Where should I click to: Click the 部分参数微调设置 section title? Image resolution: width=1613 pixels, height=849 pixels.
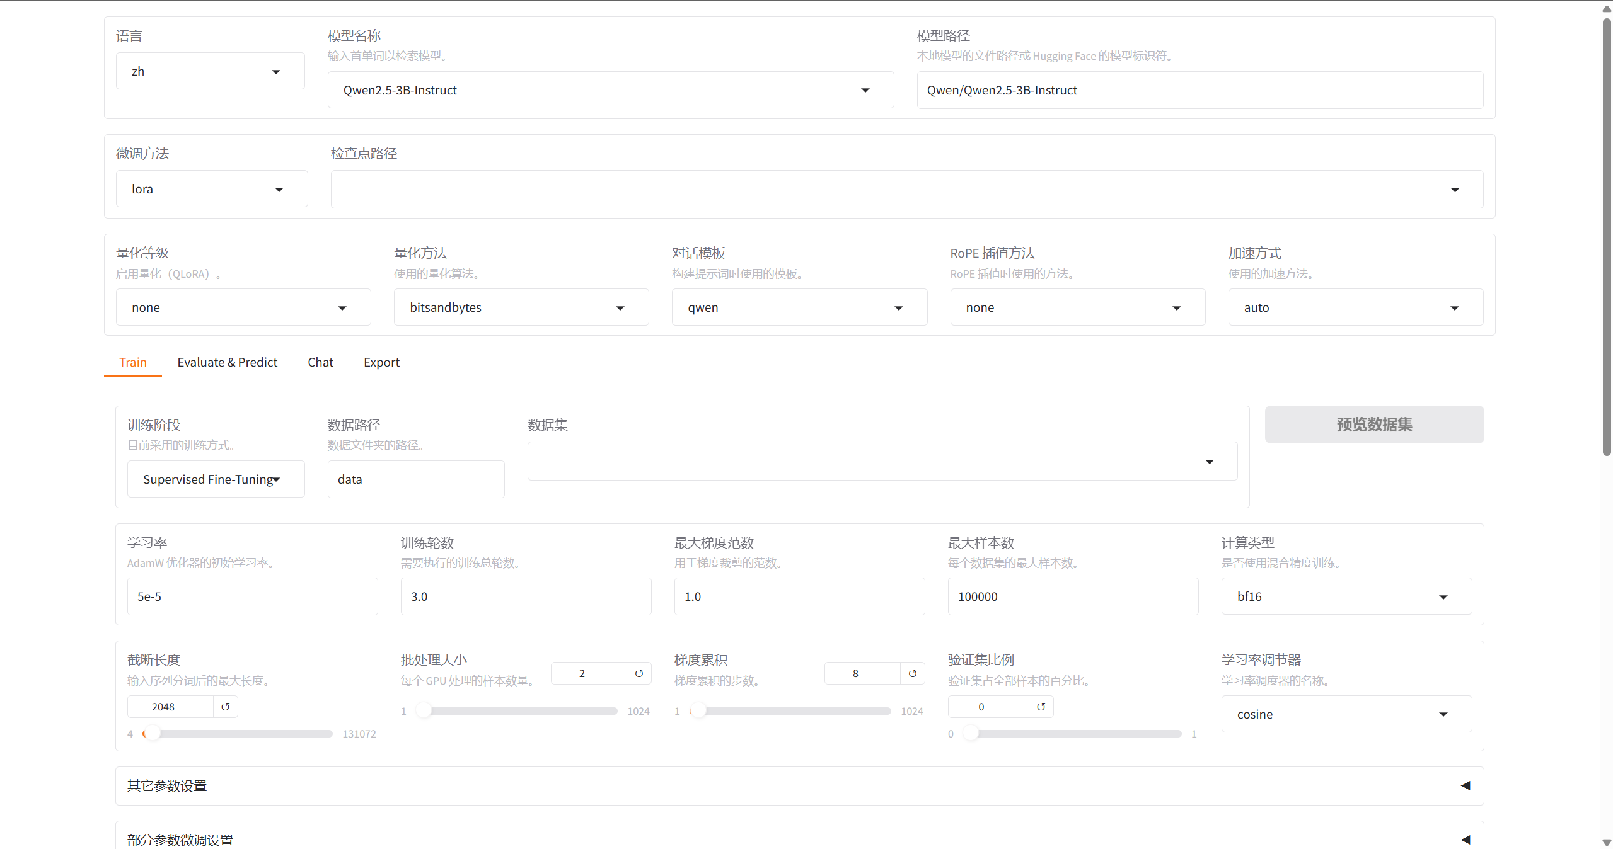tap(180, 840)
